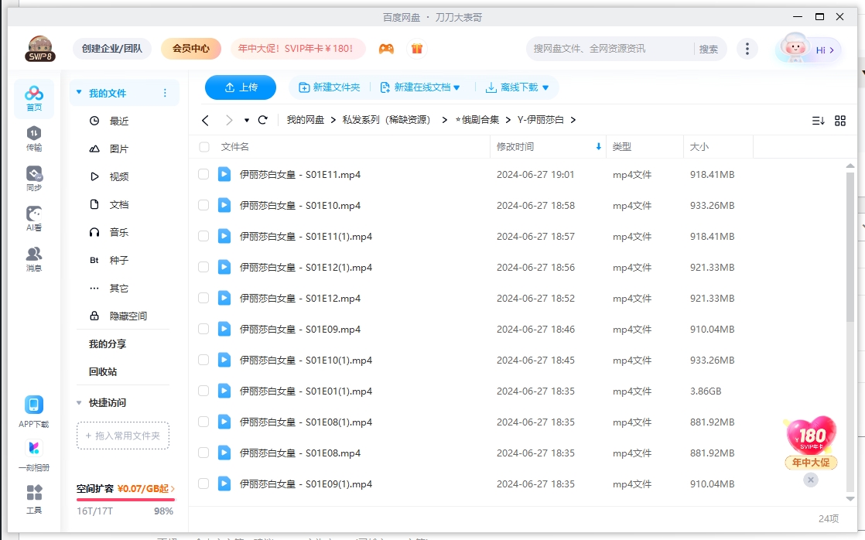Open 会员中心 membership center

coord(190,48)
